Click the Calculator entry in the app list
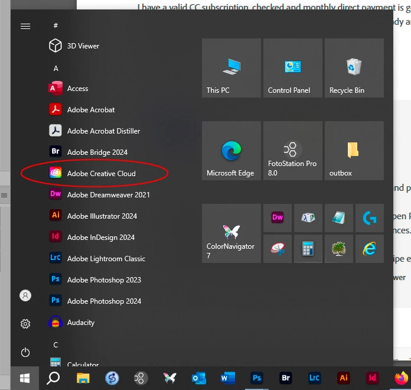Screen dimensions: 411x390 74,362
